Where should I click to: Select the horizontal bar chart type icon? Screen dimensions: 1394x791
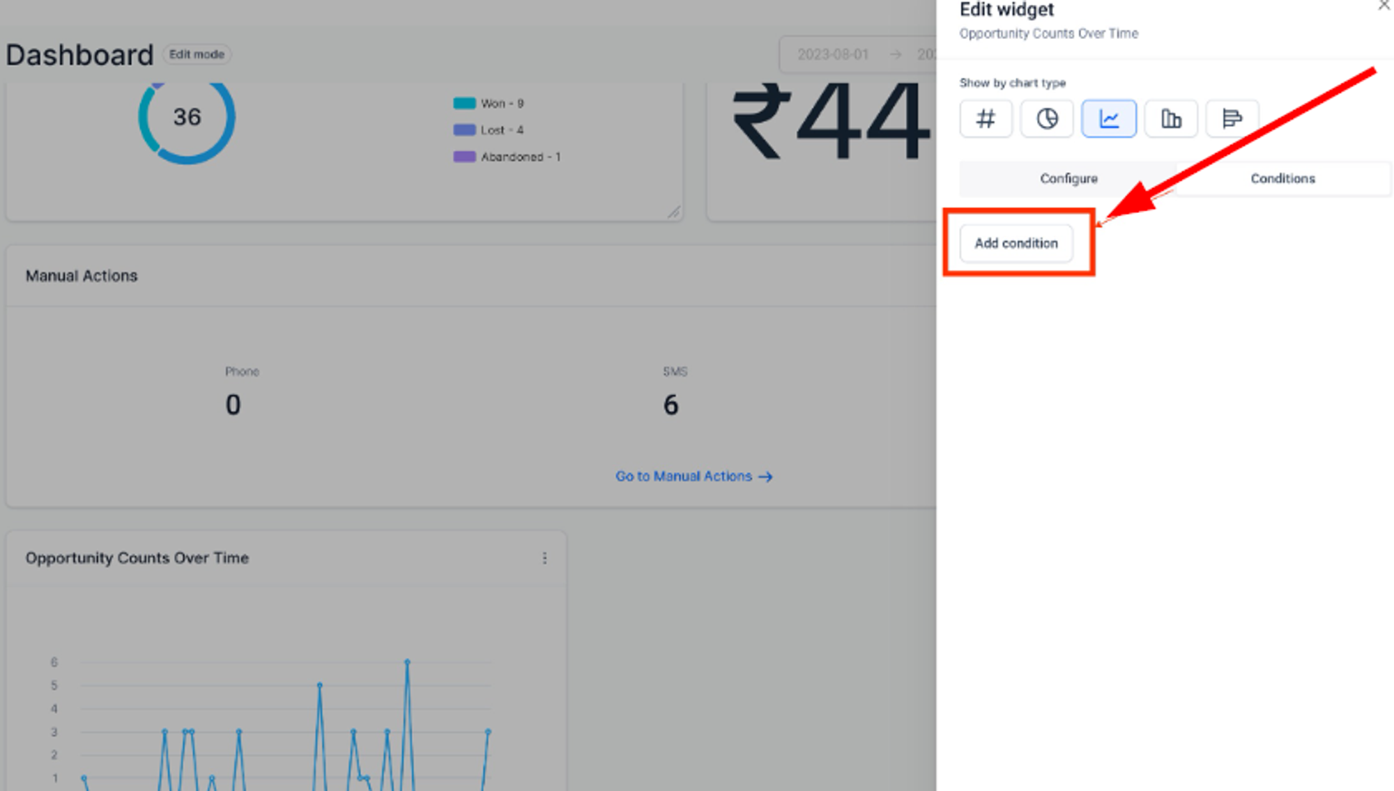pyautogui.click(x=1232, y=119)
